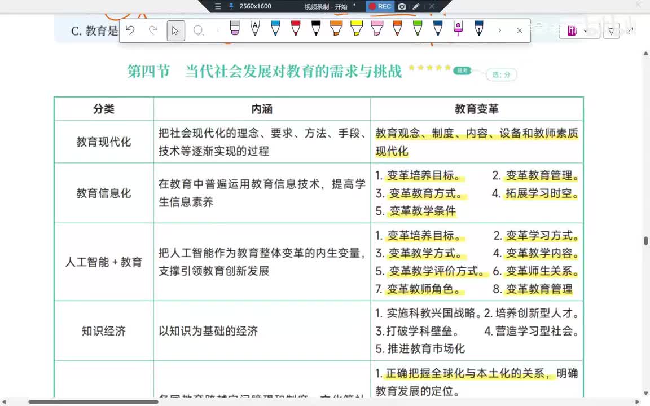Click 3.打破学科壁垒 text
Screen dimensions: 650x406
[417, 331]
